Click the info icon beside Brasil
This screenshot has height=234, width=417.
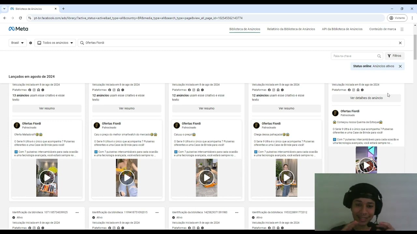[x=31, y=43]
